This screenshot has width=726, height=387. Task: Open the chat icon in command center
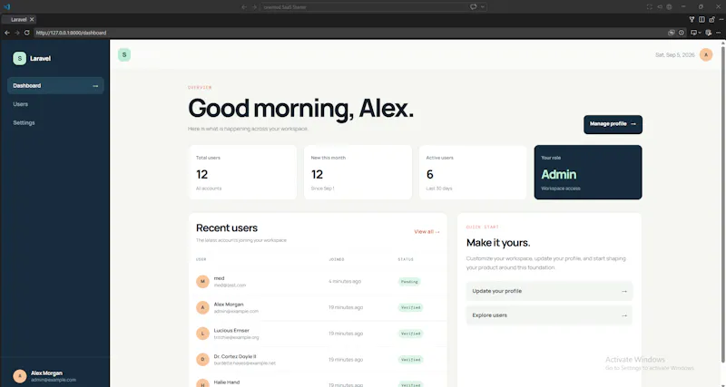point(473,7)
